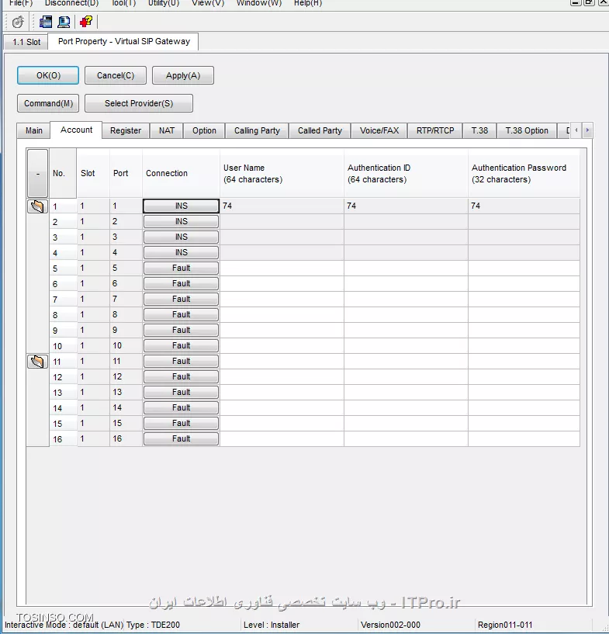
Task: Click Fault connection button for port 8
Action: (181, 314)
